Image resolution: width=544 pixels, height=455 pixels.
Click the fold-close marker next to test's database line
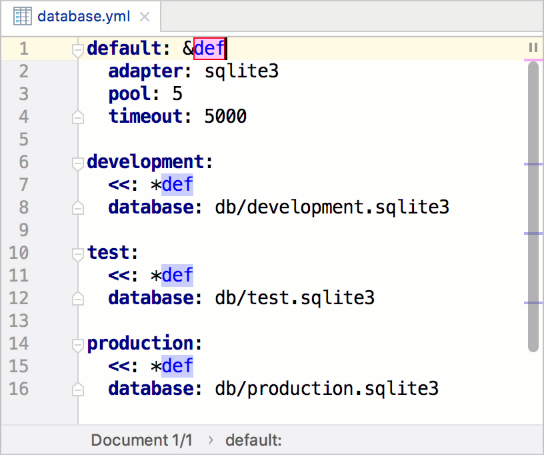(x=77, y=298)
